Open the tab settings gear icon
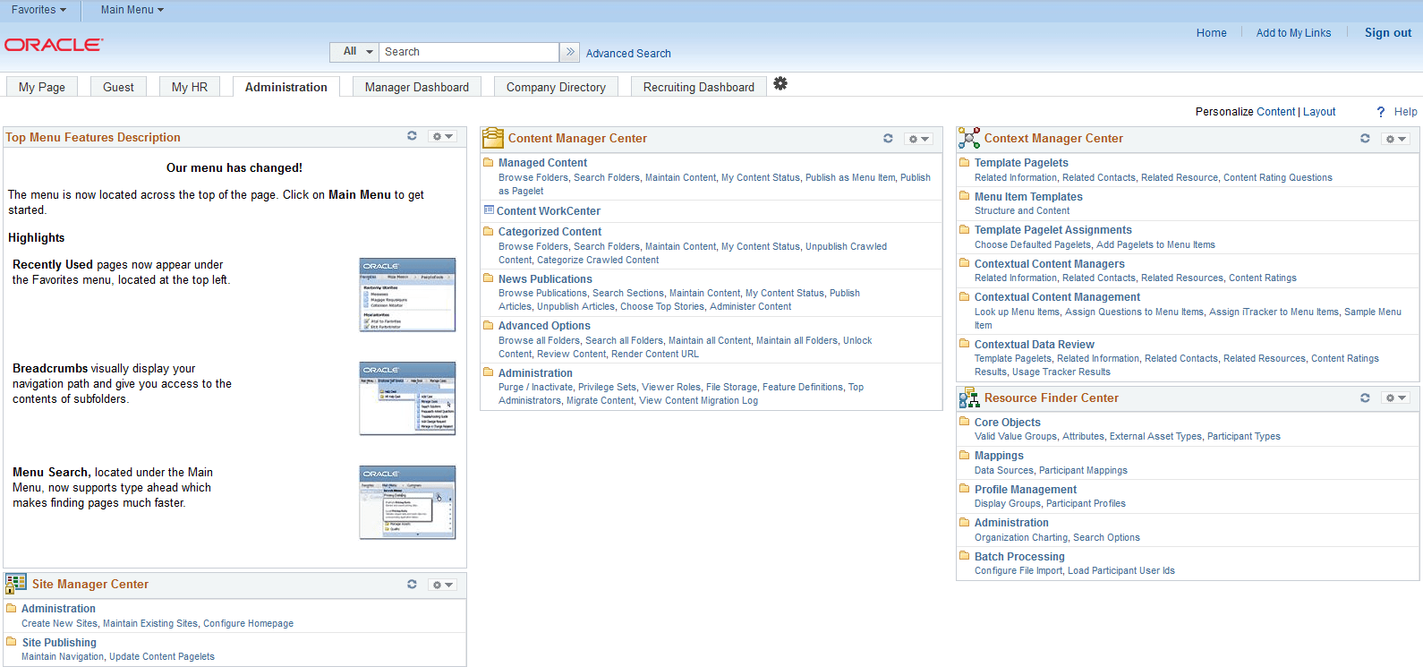Screen dimensions: 1423x667 [x=780, y=83]
